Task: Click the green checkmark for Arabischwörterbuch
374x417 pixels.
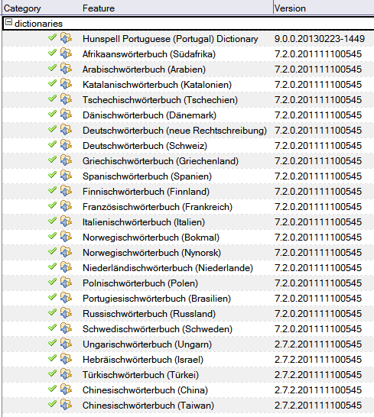Action: coord(53,68)
